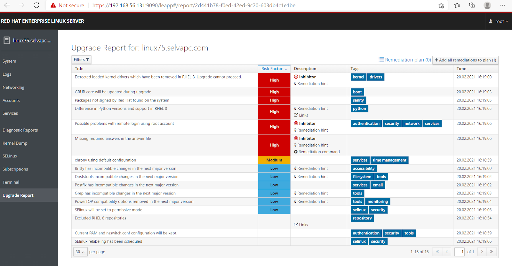Viewport: 512px width, 266px height.
Task: Click High risk cell for GRUB row
Action: click(274, 92)
